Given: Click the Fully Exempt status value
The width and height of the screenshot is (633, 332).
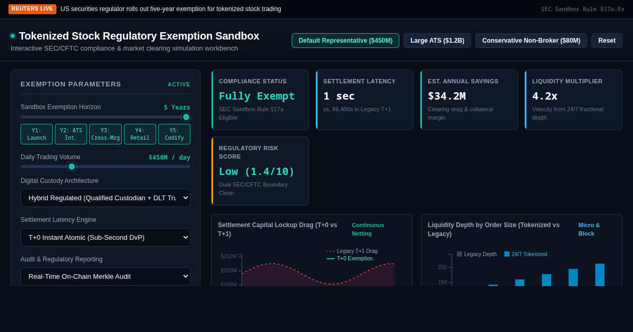Looking at the screenshot, I should [257, 96].
